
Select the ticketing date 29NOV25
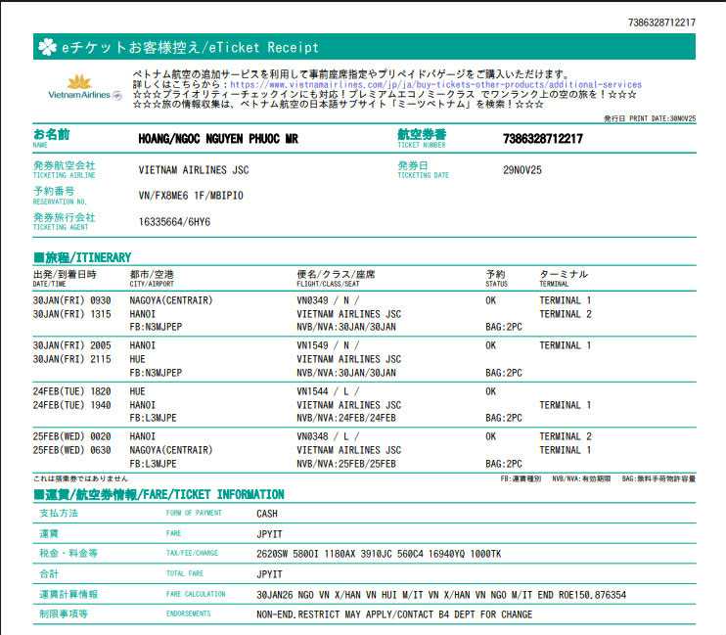[522, 169]
